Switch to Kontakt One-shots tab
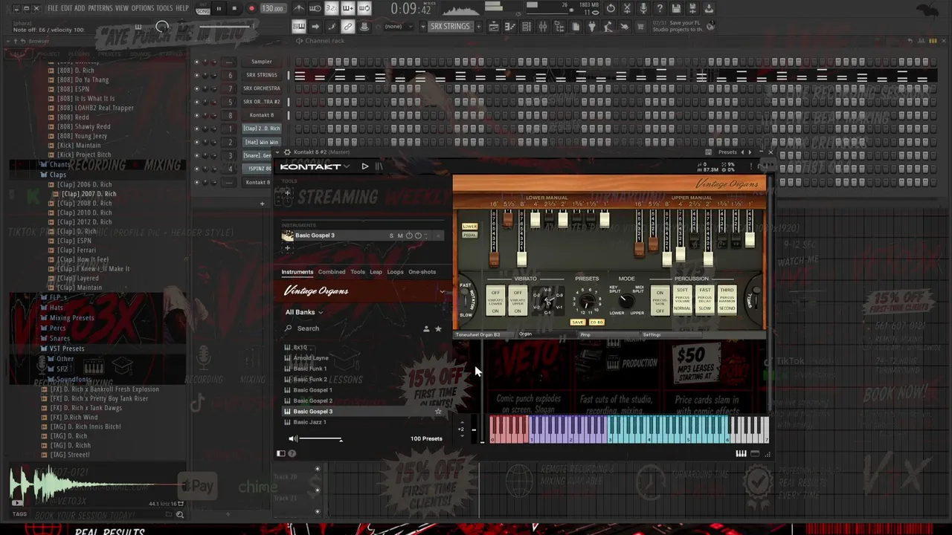The height and width of the screenshot is (535, 952). point(422,272)
